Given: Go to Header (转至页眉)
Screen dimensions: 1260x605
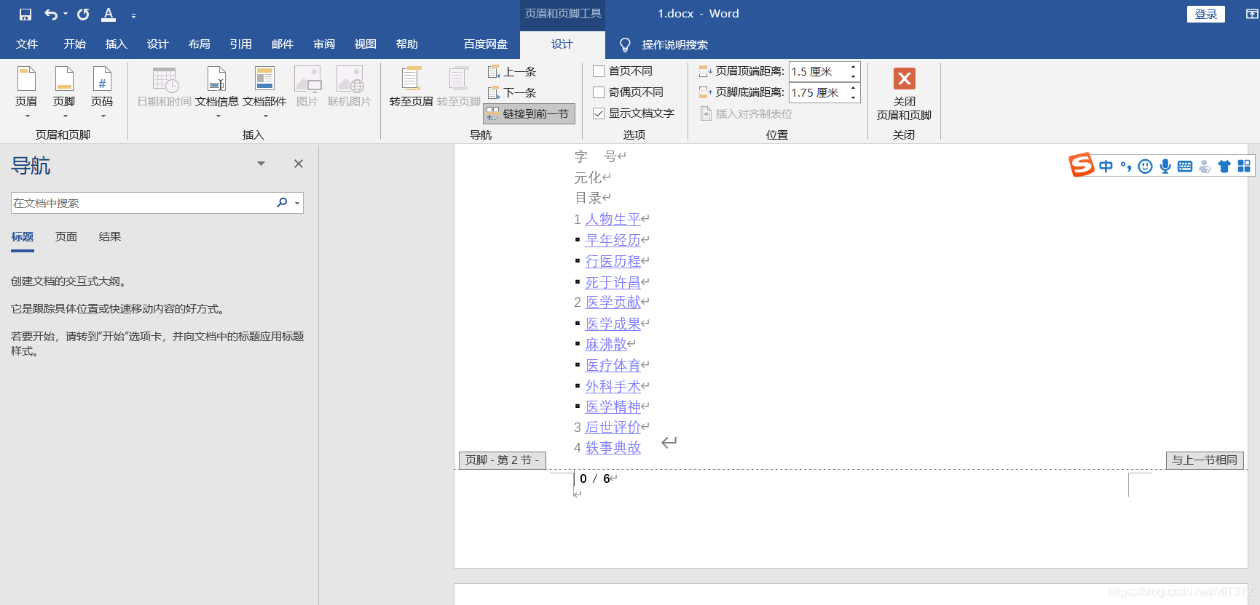Looking at the screenshot, I should [x=411, y=87].
